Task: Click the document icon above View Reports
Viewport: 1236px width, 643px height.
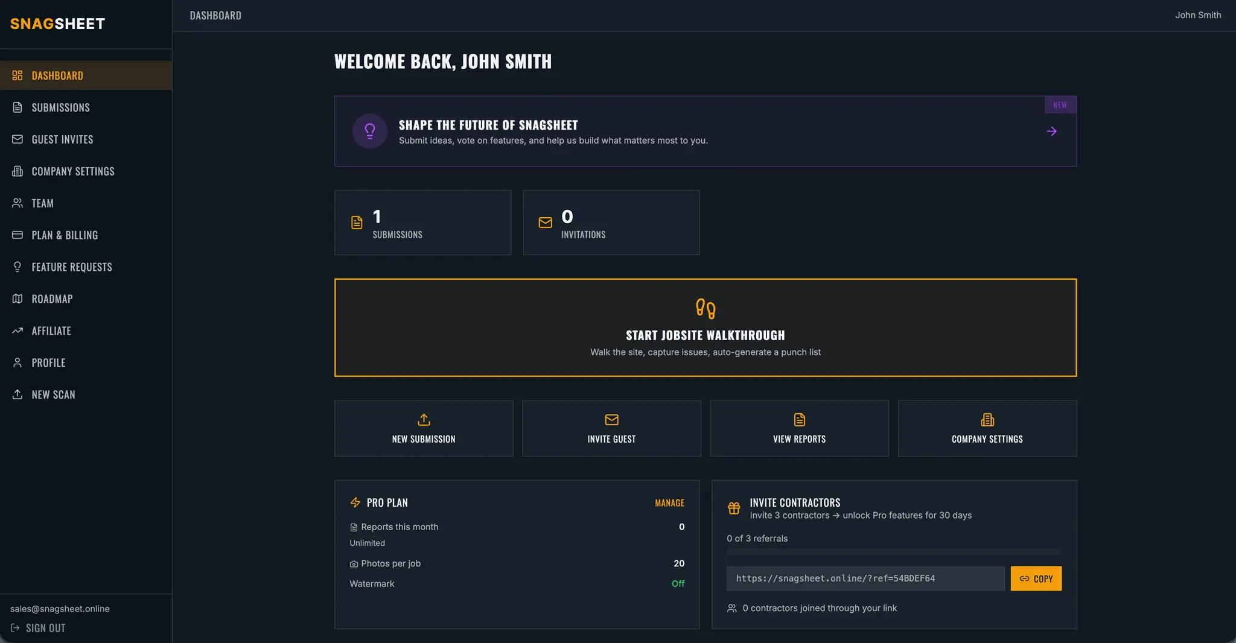Action: tap(800, 419)
